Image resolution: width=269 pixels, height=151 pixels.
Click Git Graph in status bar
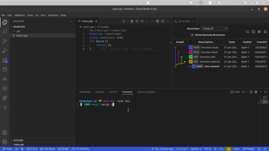coord(63,149)
